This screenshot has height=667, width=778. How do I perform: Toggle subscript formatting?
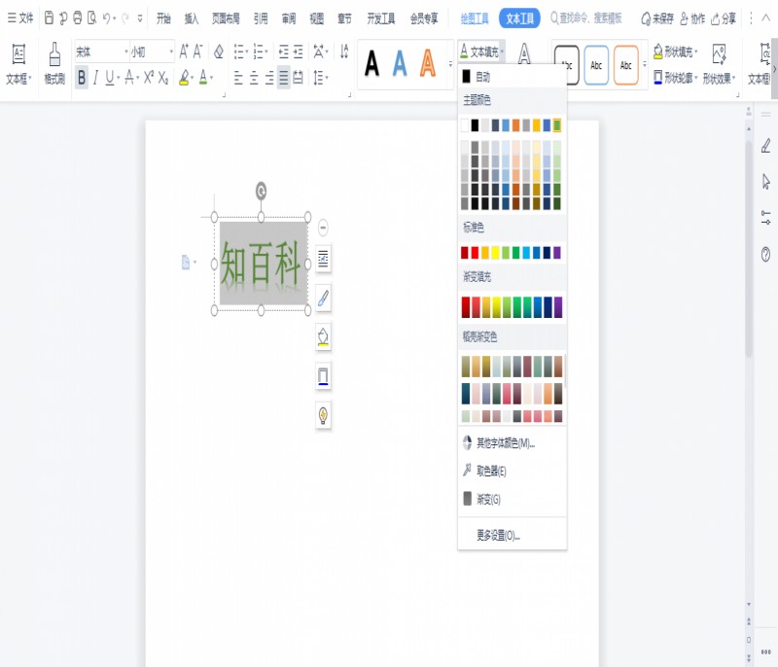(x=163, y=78)
